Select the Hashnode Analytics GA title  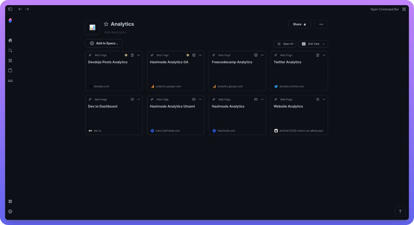click(169, 62)
